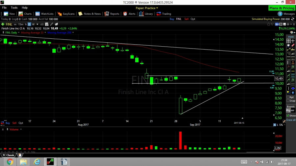
Task: Switch chart to weekly W timeframe
Action: [33, 24]
